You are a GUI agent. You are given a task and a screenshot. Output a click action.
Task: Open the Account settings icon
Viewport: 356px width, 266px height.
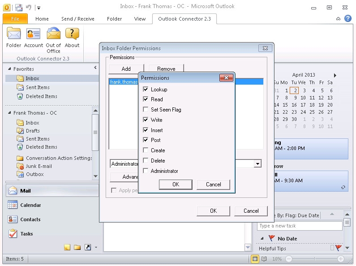[x=34, y=38]
